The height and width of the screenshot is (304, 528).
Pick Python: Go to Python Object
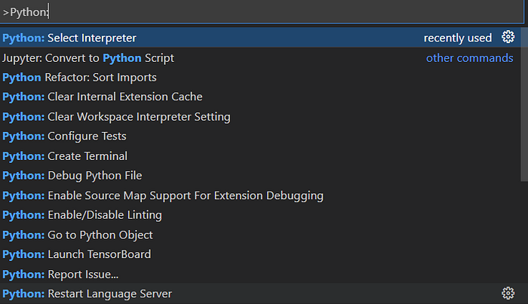click(78, 234)
